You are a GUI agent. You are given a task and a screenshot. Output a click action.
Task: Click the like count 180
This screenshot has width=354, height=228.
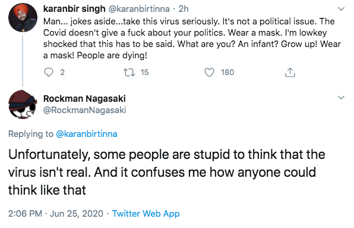(x=227, y=73)
